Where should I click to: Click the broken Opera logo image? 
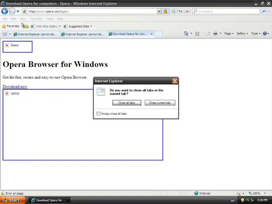[x=18, y=47]
